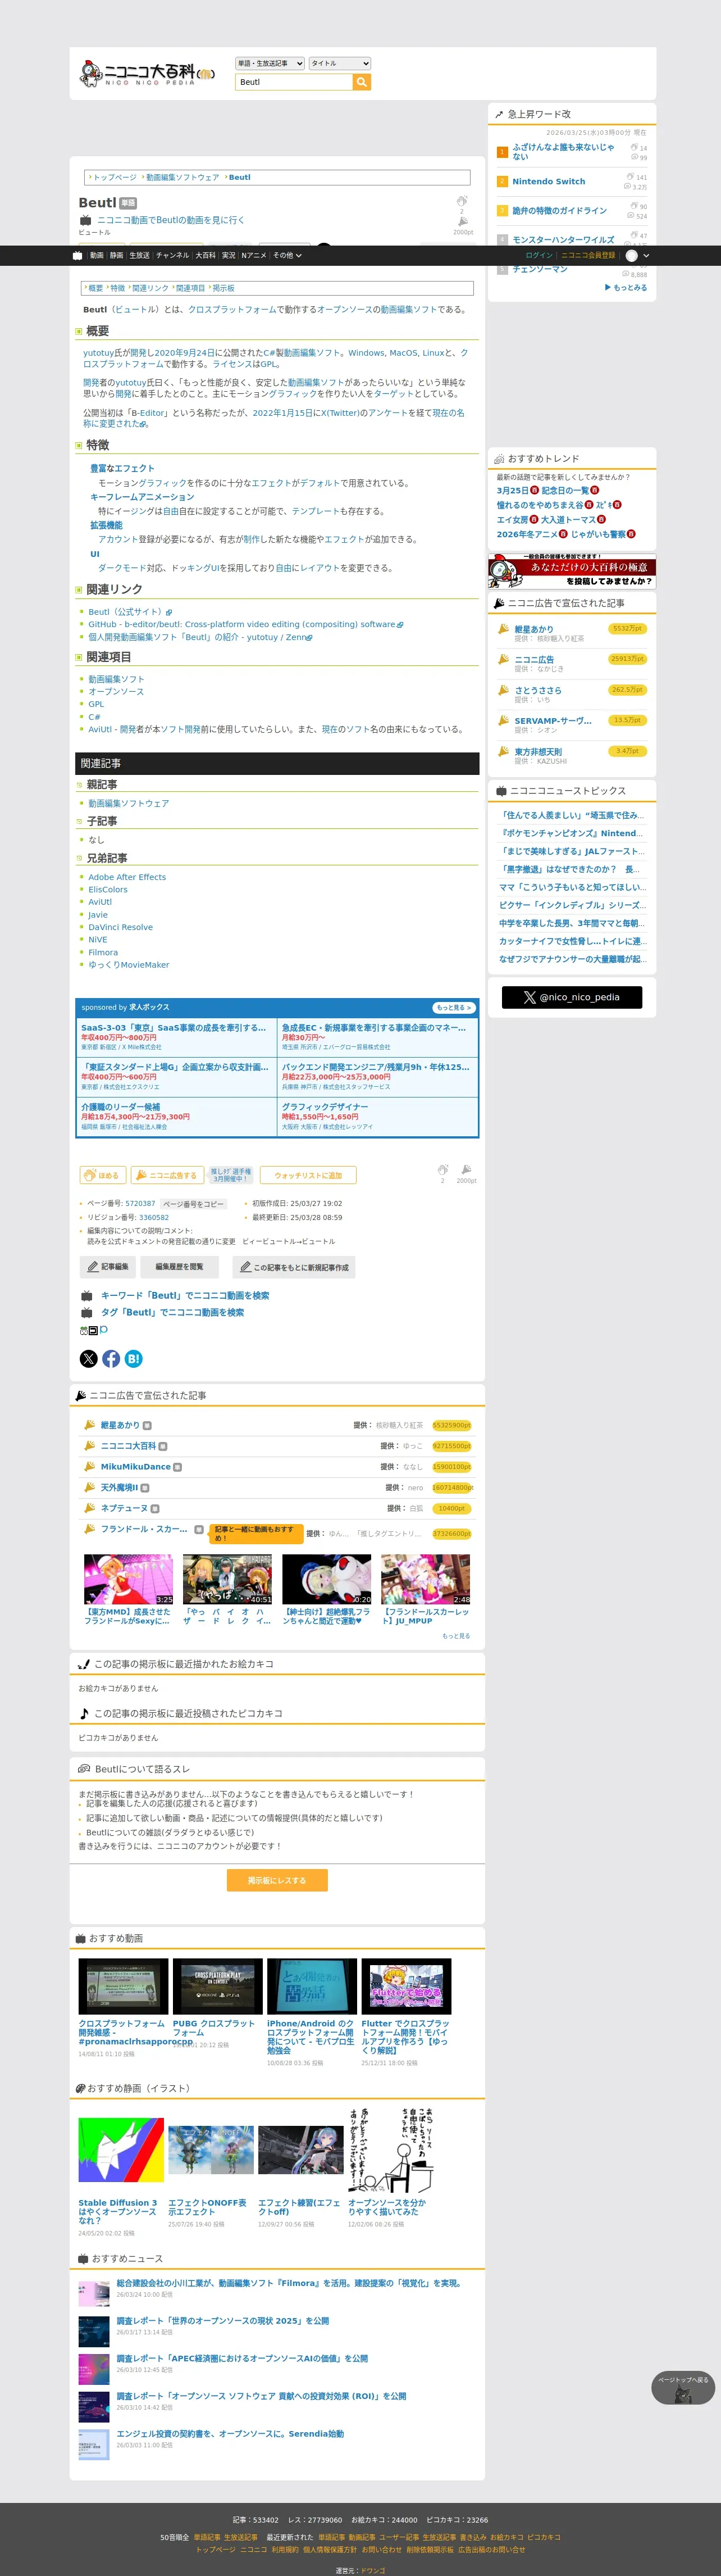Open the AviUtl sibling article link
721x2576 pixels.
100,902
